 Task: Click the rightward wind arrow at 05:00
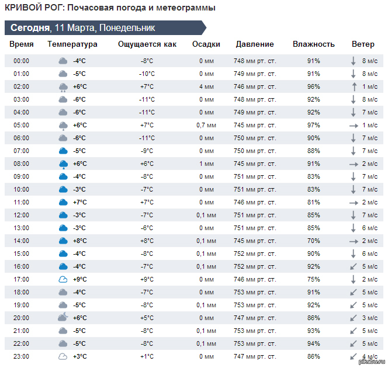coord(354,126)
